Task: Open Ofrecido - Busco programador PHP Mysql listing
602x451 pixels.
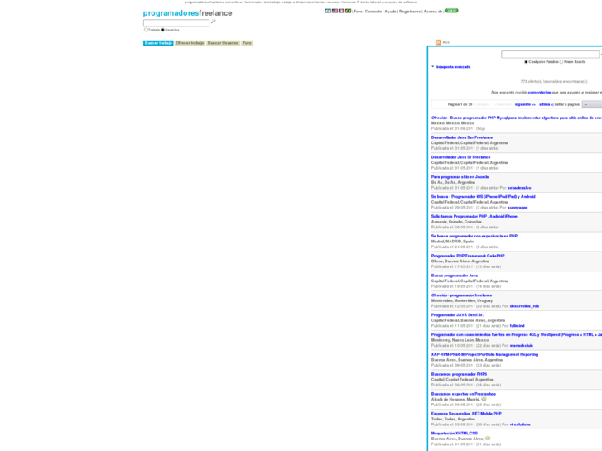Action: coord(517,118)
